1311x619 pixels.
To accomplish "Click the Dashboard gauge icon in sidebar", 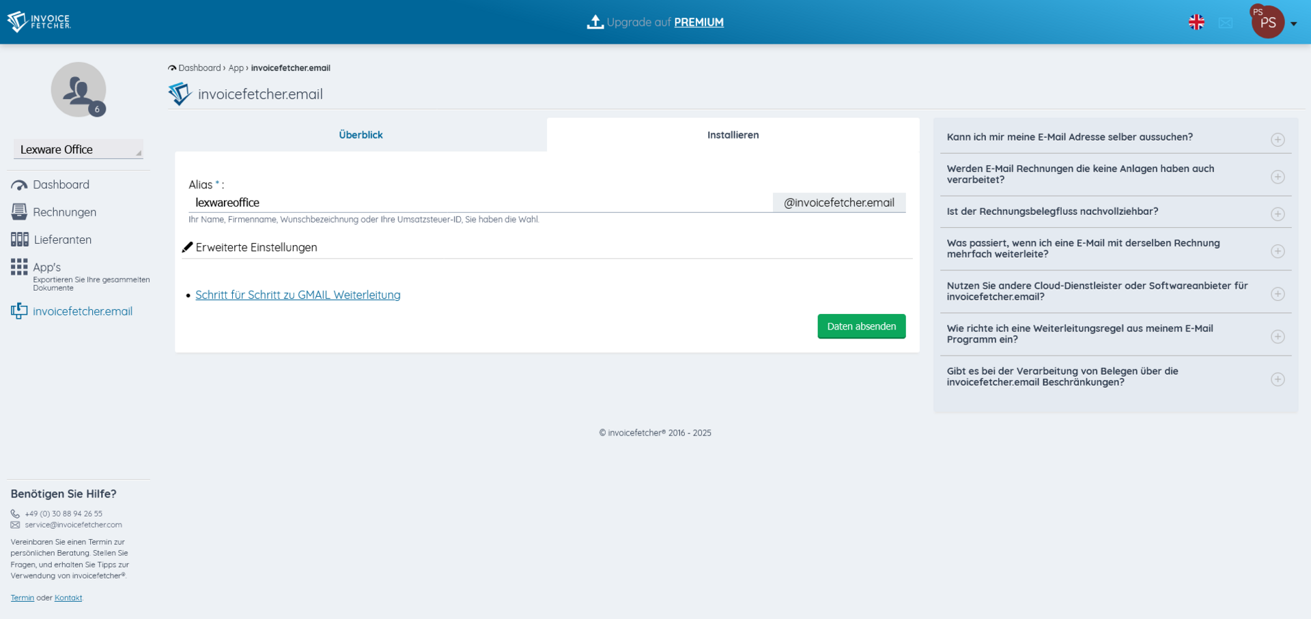I will point(19,185).
